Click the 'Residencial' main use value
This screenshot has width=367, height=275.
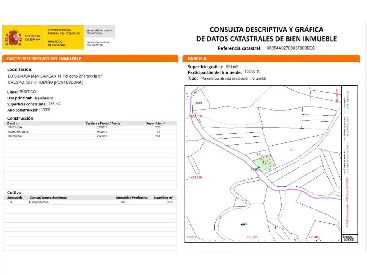pos(44,98)
